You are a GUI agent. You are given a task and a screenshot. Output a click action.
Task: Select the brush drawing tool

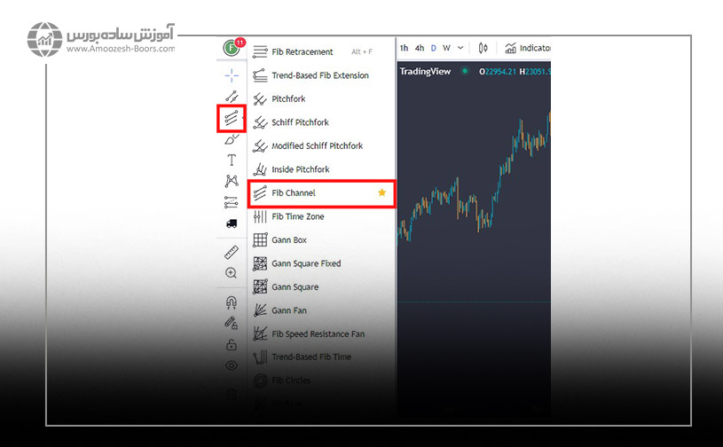click(232, 139)
